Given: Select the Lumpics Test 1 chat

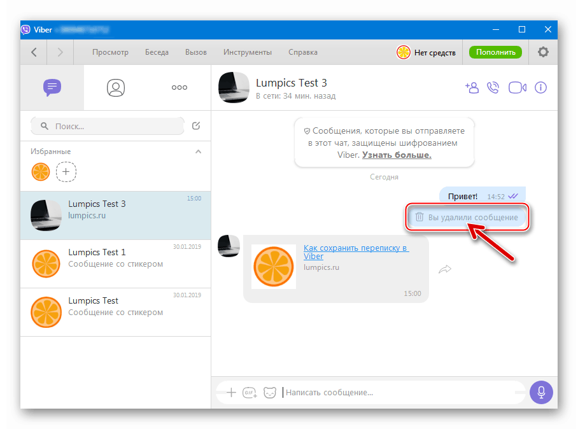Looking at the screenshot, I should (115, 264).
